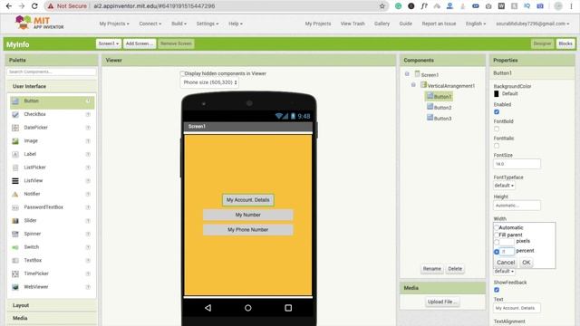Click the Search Components field
This screenshot has width=580, height=326.
(52, 72)
